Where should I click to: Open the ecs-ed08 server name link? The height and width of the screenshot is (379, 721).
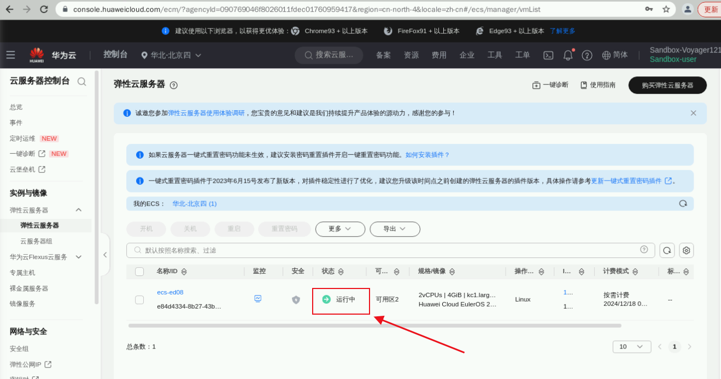(170, 292)
